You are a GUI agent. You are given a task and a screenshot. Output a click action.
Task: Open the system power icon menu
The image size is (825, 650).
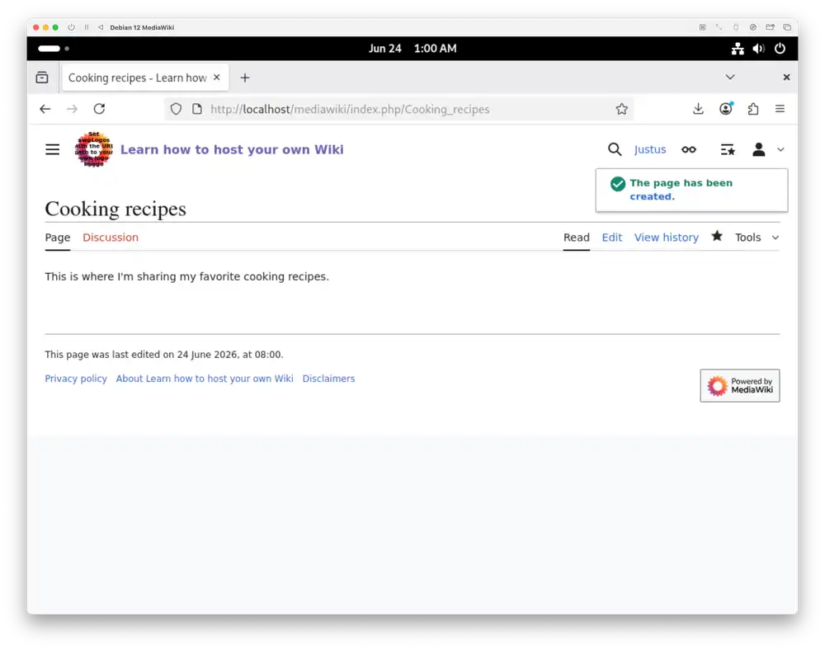(780, 49)
